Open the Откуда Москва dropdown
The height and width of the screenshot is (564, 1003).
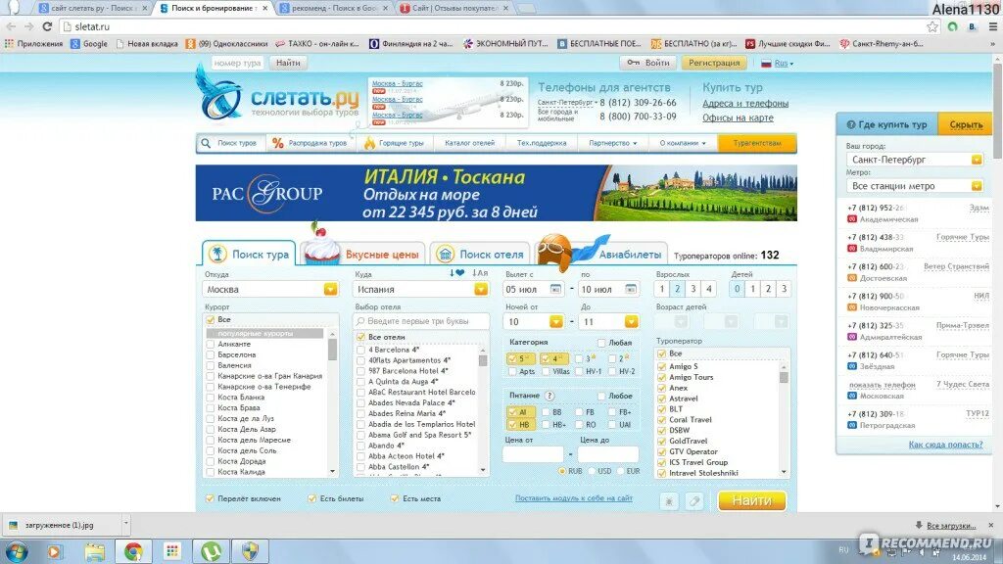tap(330, 289)
